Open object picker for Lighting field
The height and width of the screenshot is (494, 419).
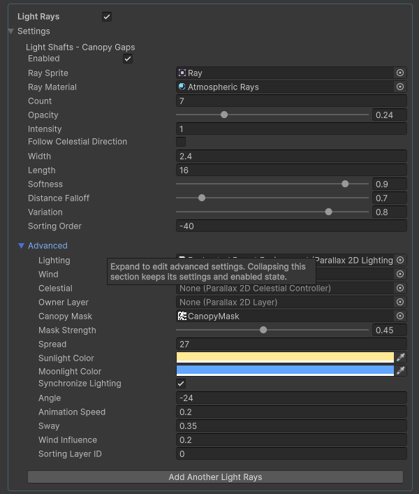400,260
